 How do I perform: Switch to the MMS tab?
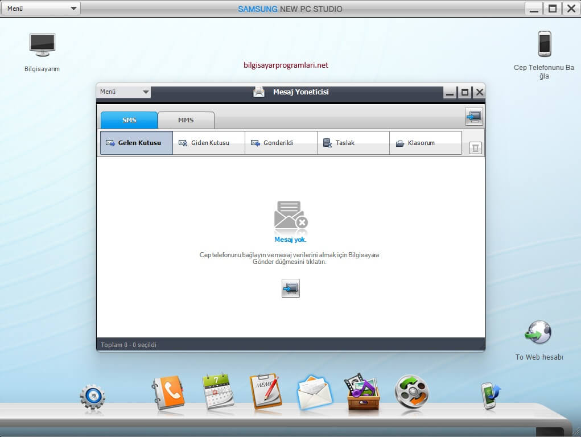[x=186, y=120]
